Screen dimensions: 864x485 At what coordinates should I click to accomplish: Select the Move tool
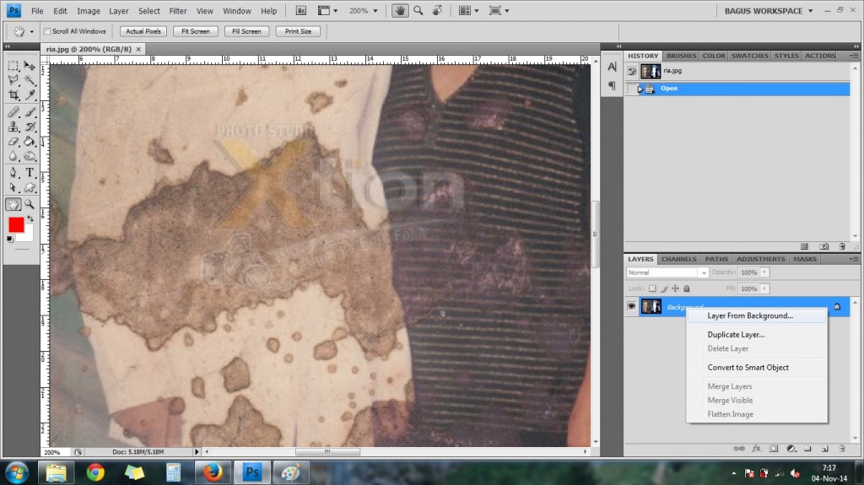click(x=30, y=66)
